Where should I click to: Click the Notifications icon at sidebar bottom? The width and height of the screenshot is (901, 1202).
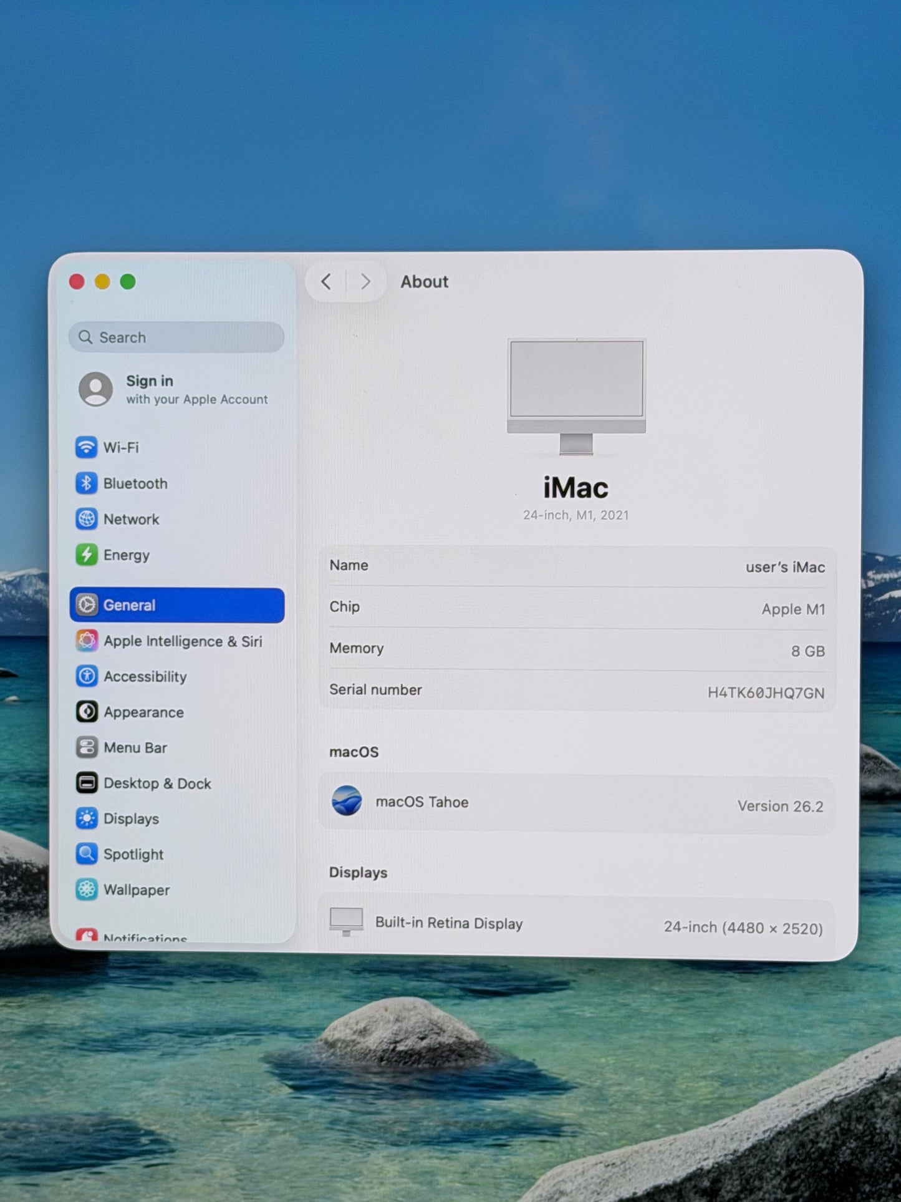87,935
